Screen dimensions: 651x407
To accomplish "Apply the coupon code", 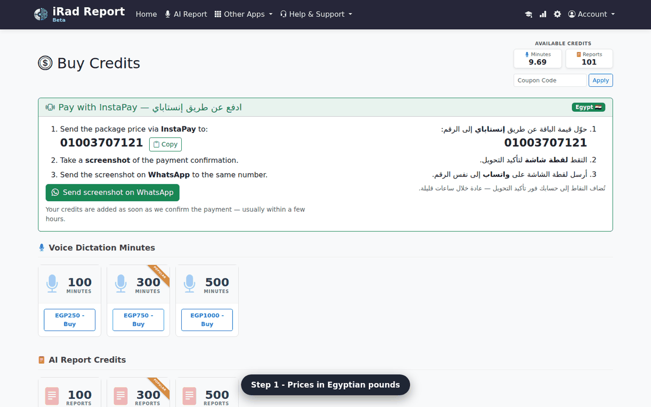I will point(601,80).
